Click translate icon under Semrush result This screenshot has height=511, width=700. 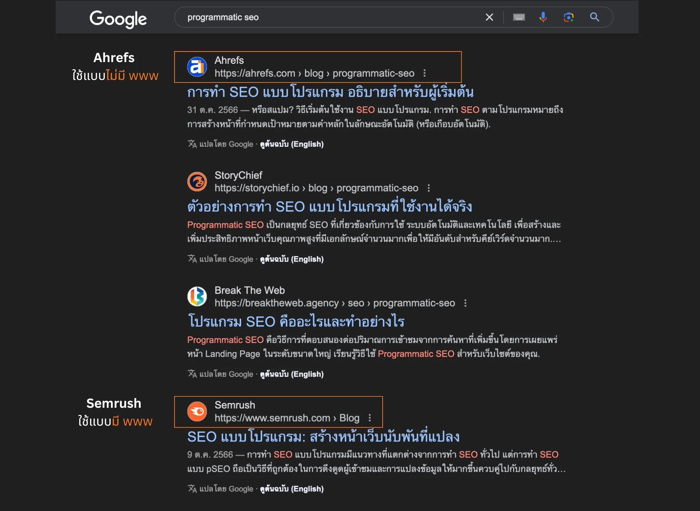tap(192, 489)
